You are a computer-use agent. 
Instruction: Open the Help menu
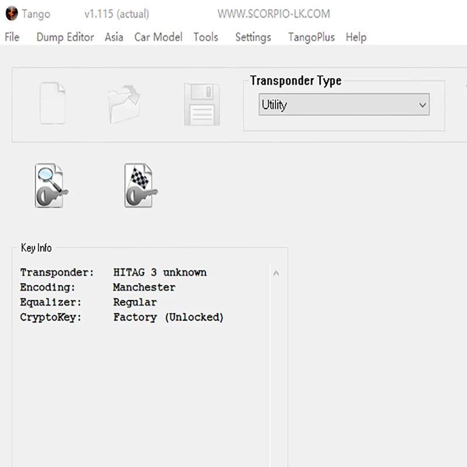(356, 37)
